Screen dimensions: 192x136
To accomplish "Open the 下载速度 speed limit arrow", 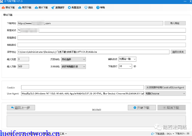I will (173, 134).
